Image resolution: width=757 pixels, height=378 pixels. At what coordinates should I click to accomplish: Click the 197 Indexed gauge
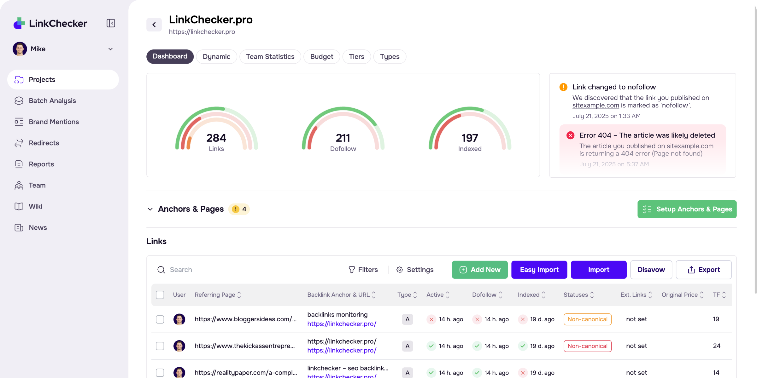(470, 129)
